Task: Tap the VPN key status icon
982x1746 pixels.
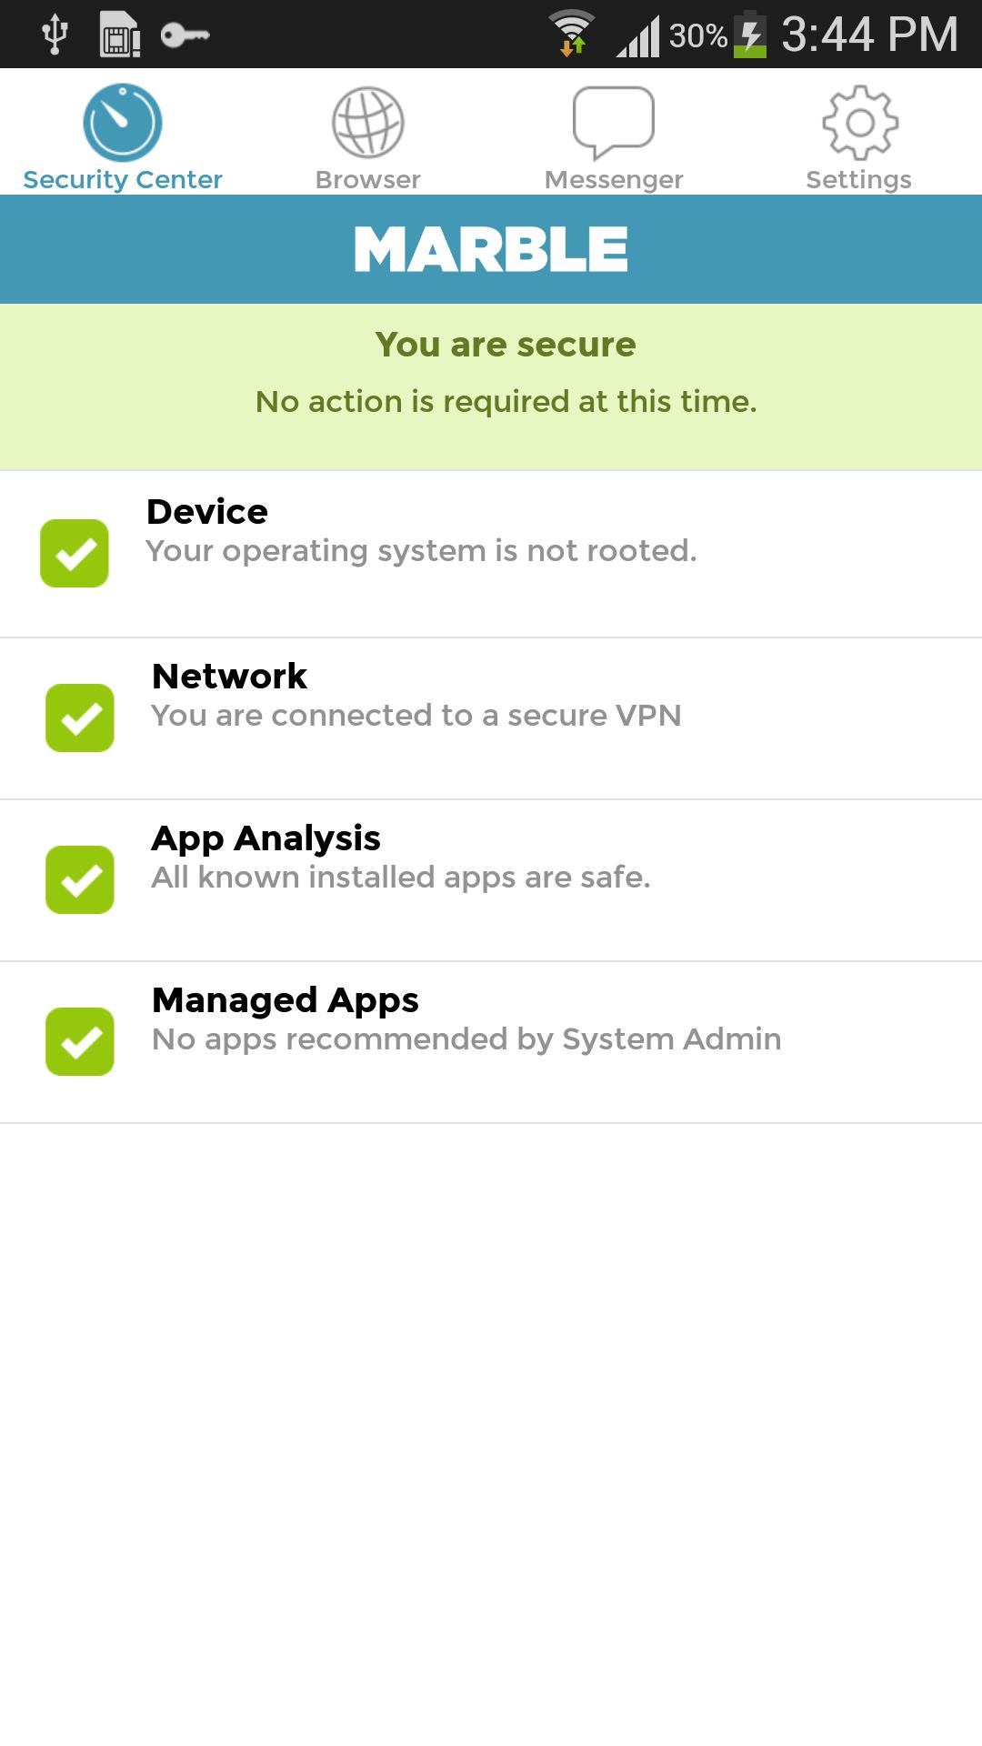Action: 185,35
